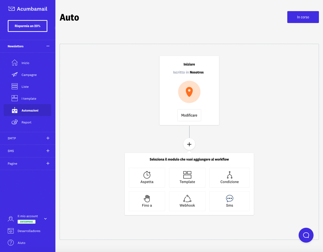Click the orange location pin trigger icon

coord(189,92)
